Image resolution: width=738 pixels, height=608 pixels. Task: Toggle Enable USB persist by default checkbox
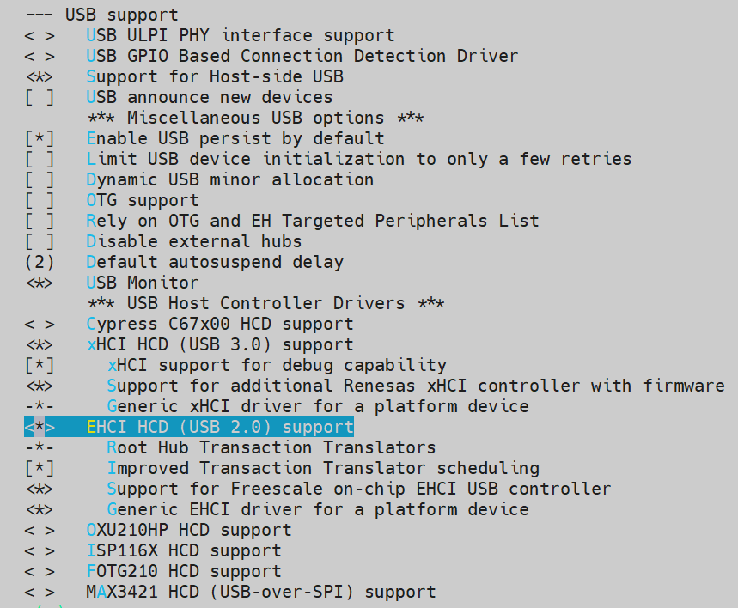click(40, 139)
